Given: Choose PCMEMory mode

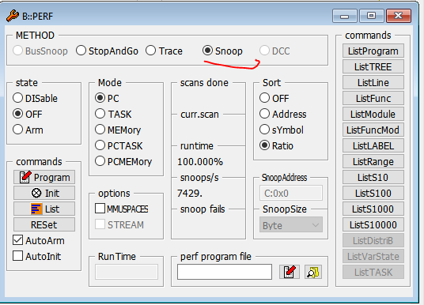Looking at the screenshot, I should tap(123, 161).
